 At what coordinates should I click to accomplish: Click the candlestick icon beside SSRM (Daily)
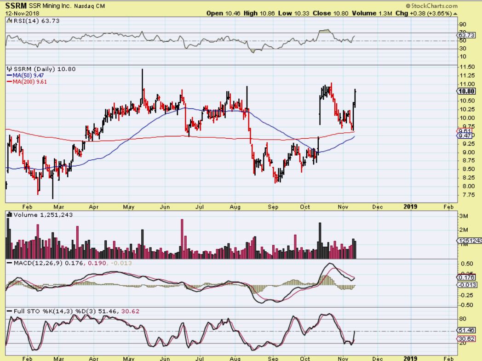point(9,69)
